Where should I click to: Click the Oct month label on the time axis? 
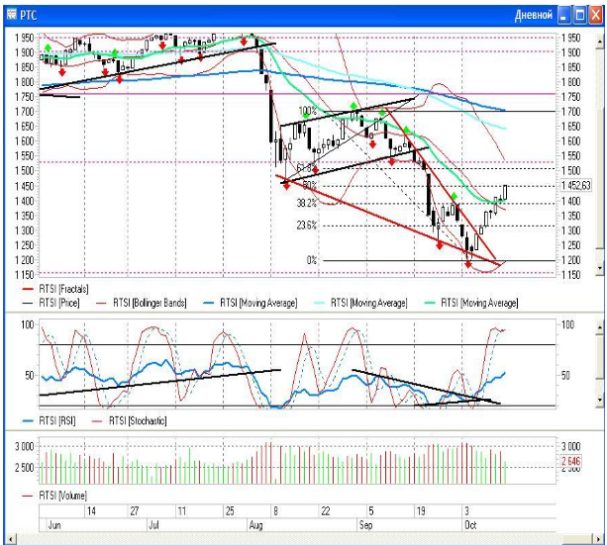[x=470, y=525]
